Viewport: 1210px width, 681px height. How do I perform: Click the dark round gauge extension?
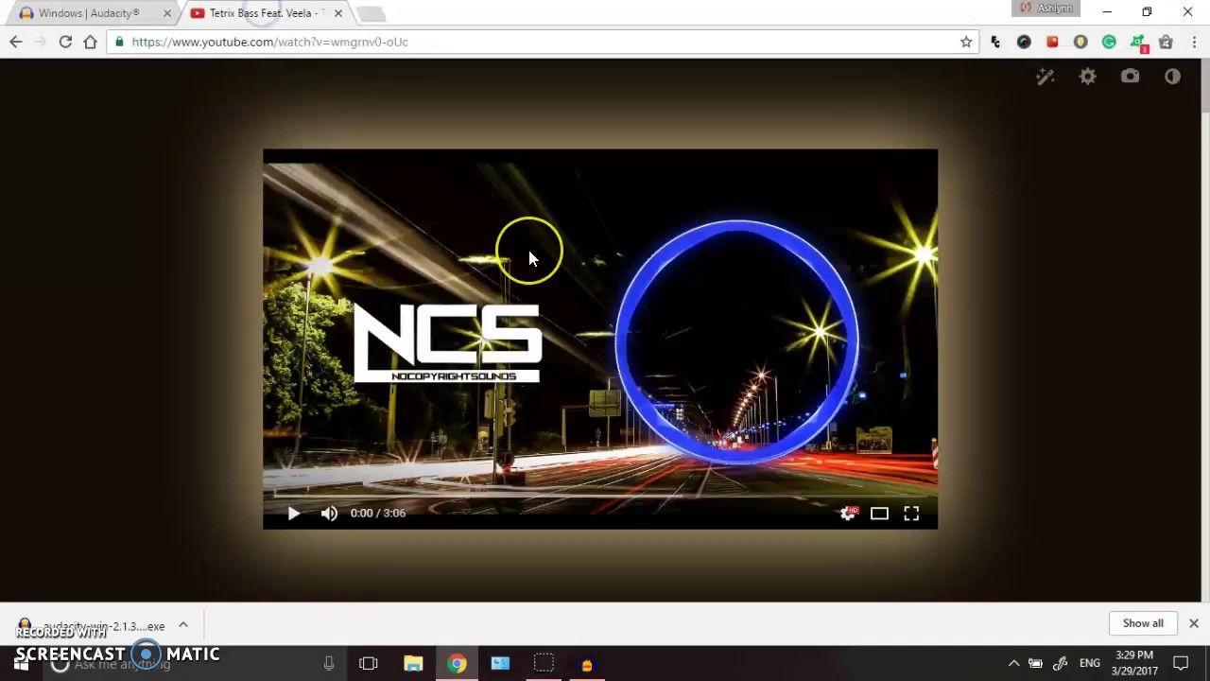pyautogui.click(x=1024, y=42)
